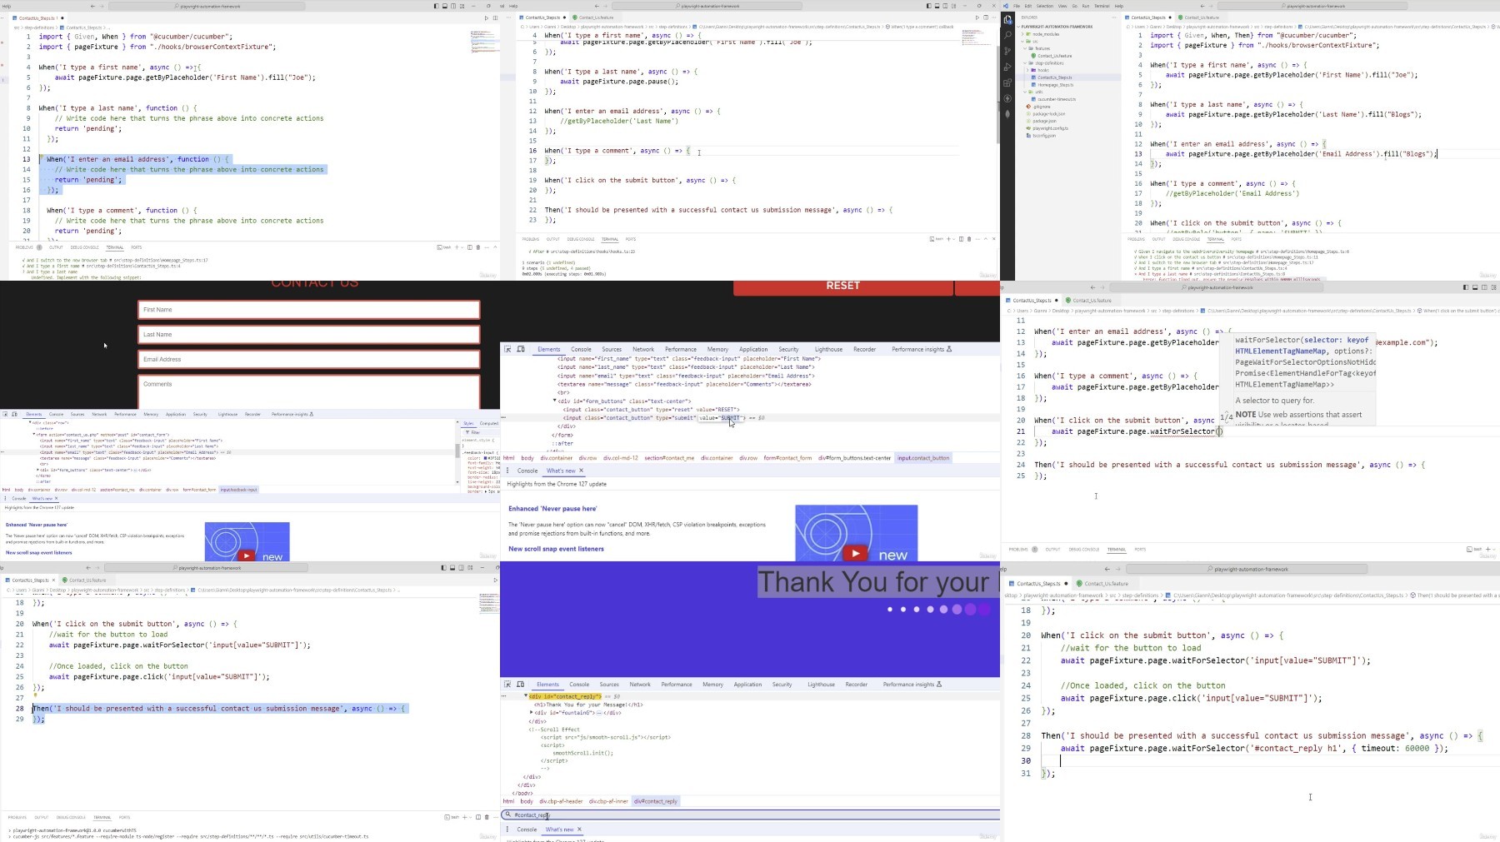Expand the div id="fountainG" node in Elements
Screen dimensions: 1500x842
tap(532, 713)
